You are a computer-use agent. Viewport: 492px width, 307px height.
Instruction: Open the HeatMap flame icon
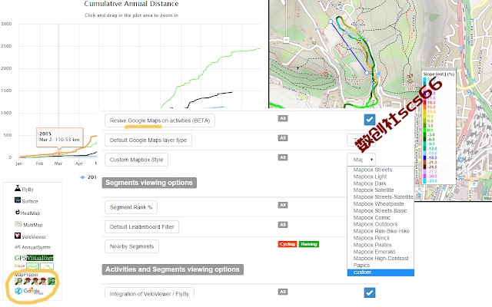(x=18, y=212)
